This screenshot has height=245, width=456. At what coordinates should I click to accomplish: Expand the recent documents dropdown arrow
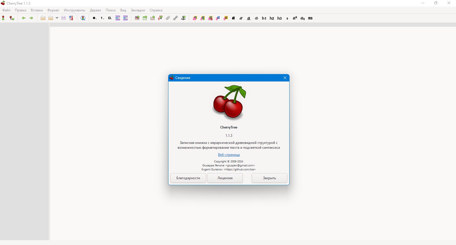click(x=57, y=18)
